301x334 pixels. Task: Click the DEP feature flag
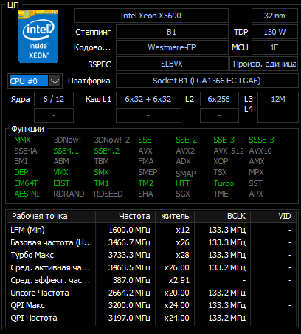click(21, 172)
